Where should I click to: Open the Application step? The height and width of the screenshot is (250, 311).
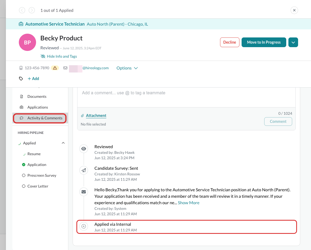(37, 165)
